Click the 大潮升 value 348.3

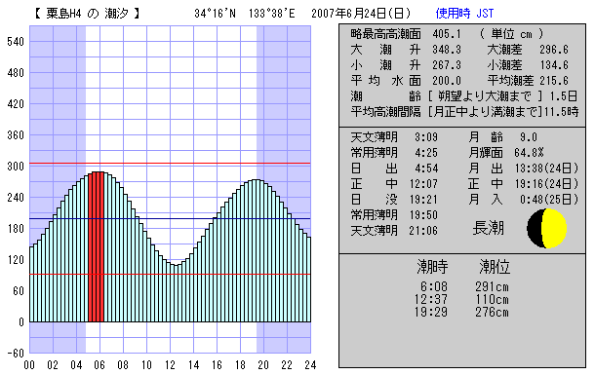coord(447,50)
